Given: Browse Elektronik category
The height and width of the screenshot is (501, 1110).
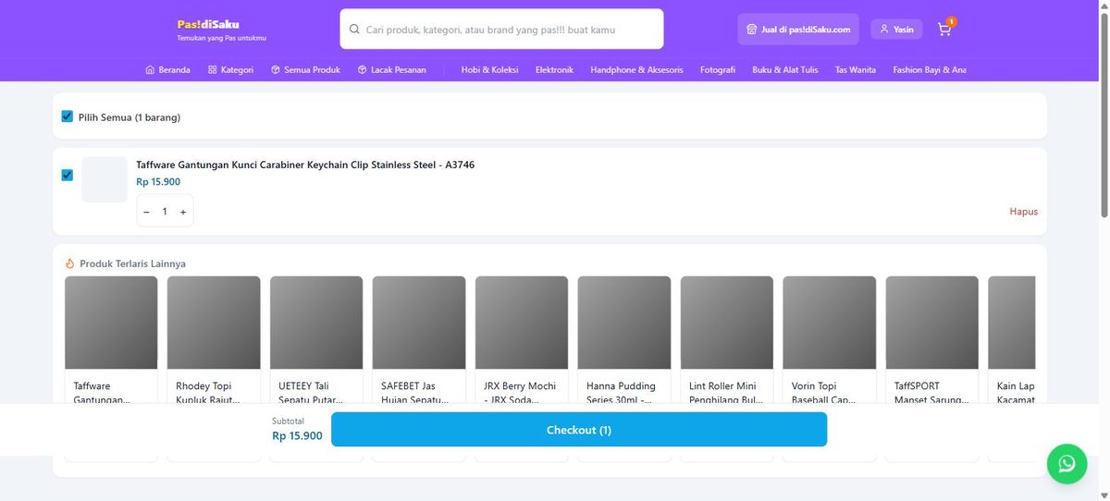Looking at the screenshot, I should coord(554,69).
